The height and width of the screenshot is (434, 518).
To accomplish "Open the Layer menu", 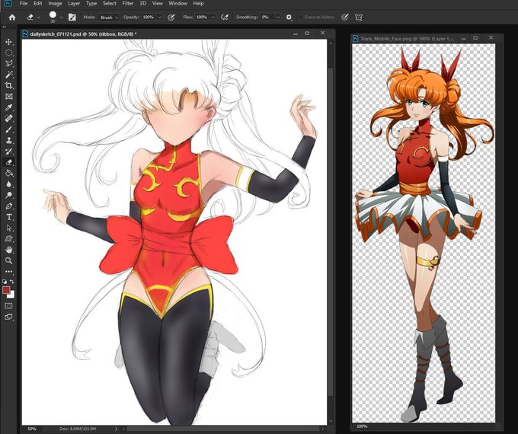I will [x=74, y=4].
